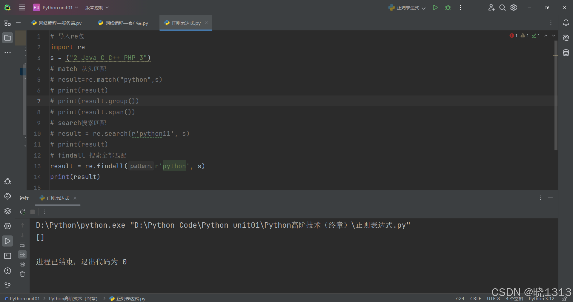Run the current script with green play icon

point(435,7)
